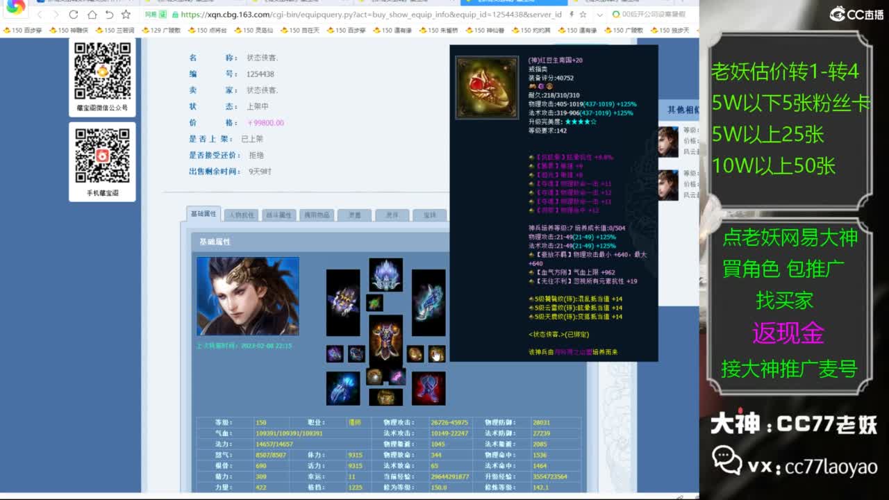Switch to the 人物抗性 tab
889x500 pixels.
240,215
